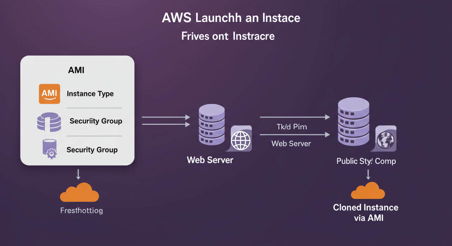Screen dimensions: 452x246
Task: Click the 'Cloned Instance via AMI' caption
Action: 366,213
